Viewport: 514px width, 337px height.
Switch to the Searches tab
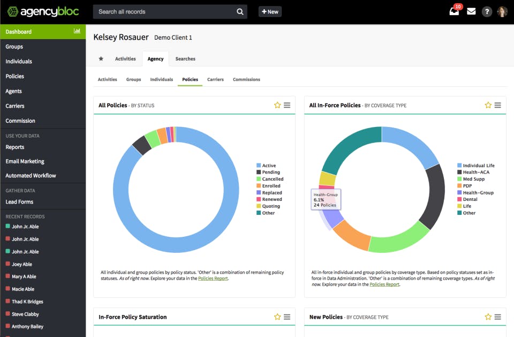tap(185, 59)
